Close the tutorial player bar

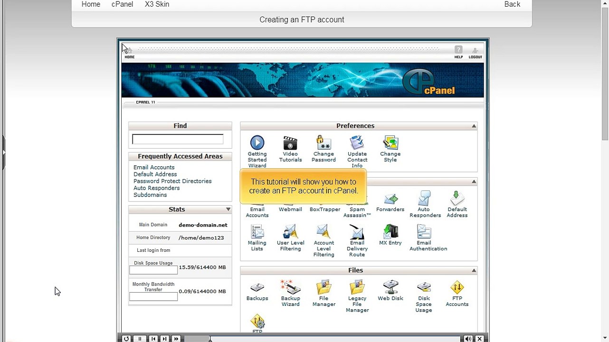click(x=479, y=339)
